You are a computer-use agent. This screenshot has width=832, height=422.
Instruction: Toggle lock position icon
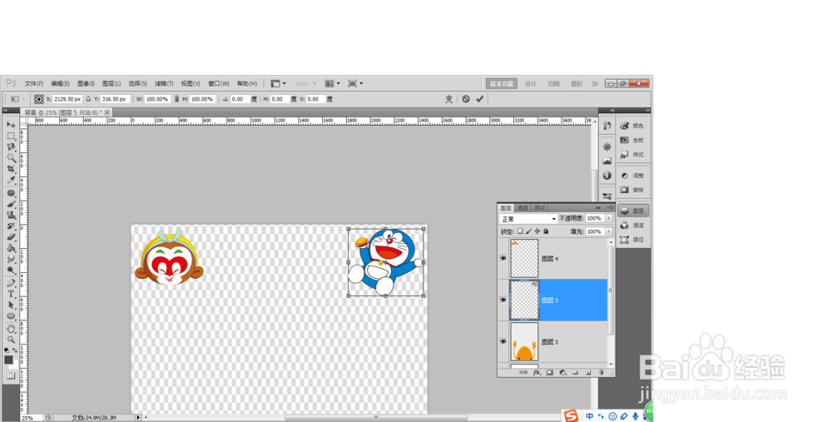tap(537, 231)
